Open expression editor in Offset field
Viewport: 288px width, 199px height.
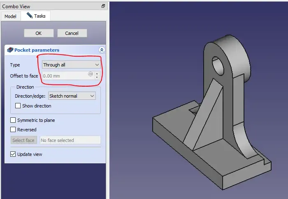pyautogui.click(x=91, y=74)
